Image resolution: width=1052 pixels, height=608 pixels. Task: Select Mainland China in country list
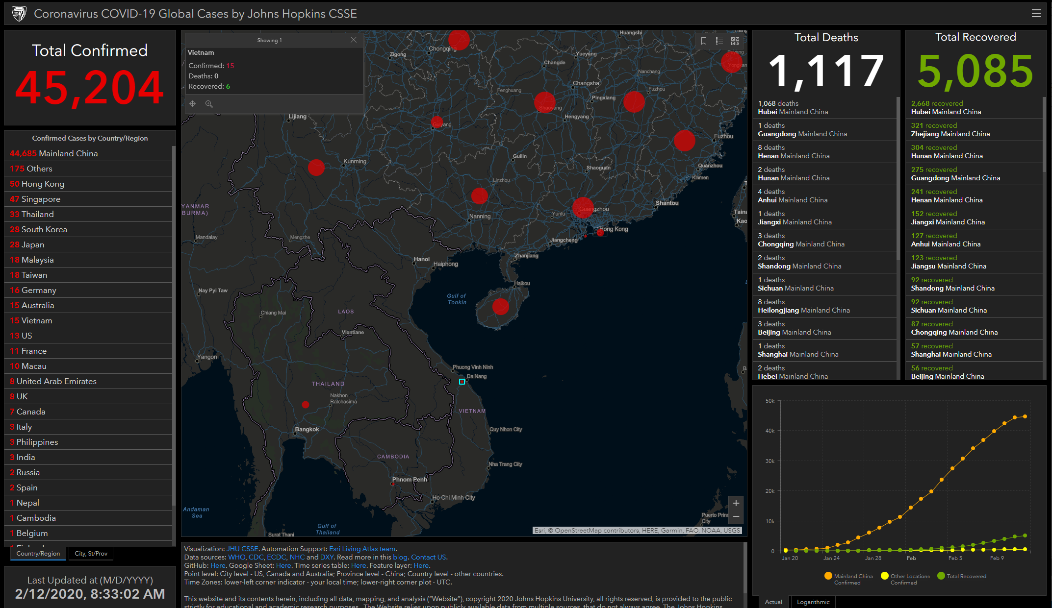[89, 153]
